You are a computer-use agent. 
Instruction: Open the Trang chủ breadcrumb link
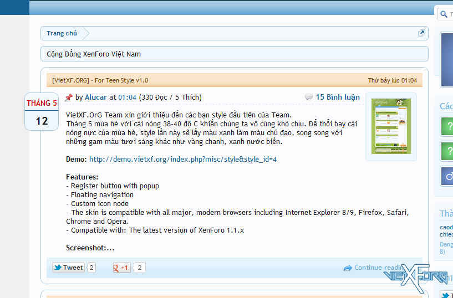(x=62, y=33)
